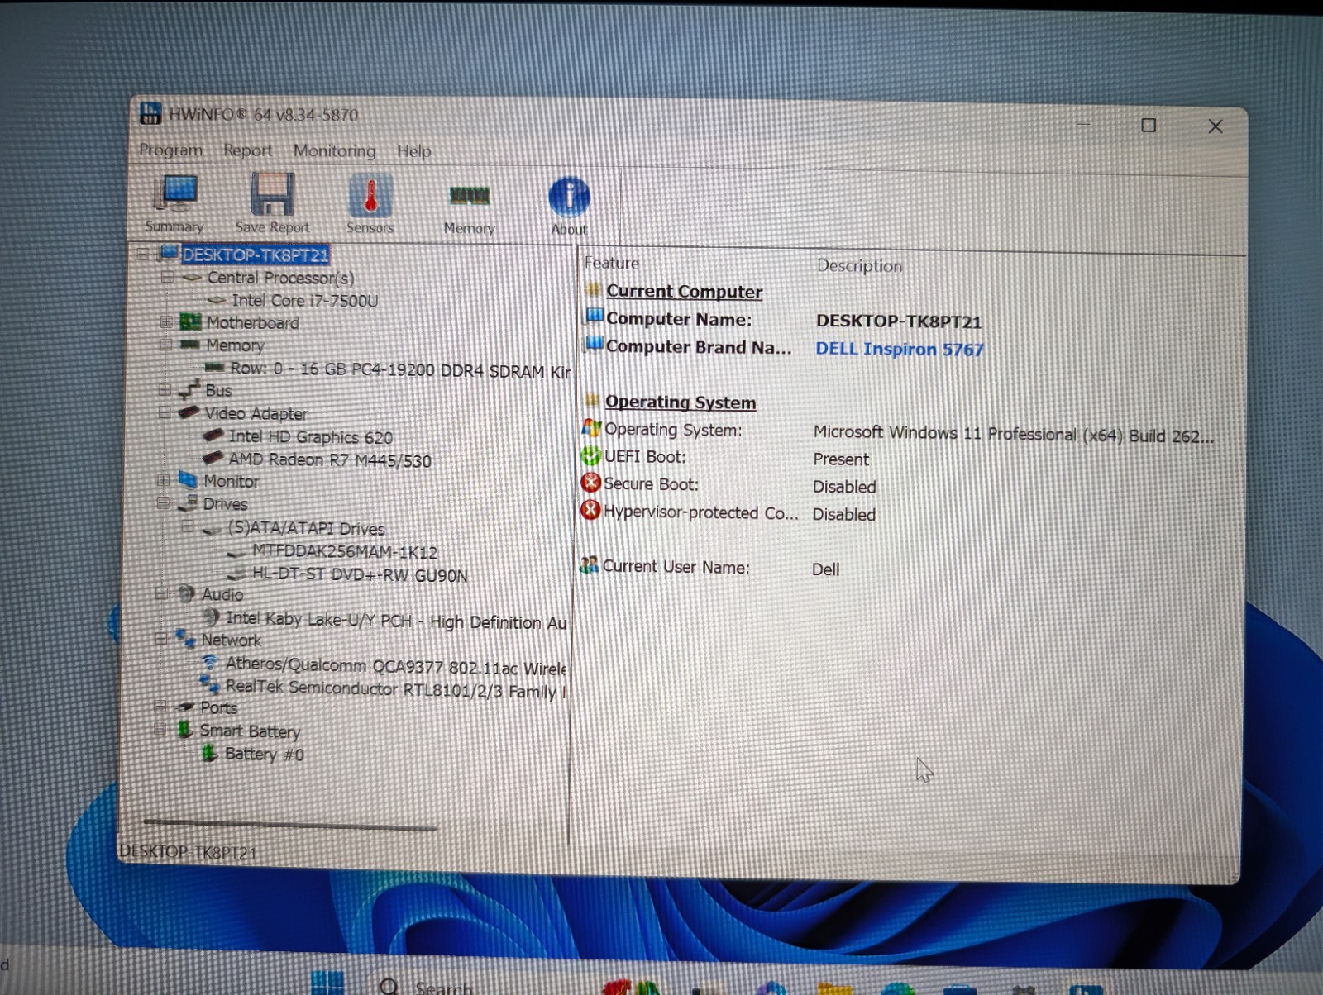Expand the Motherboard tree node
Screen dimensions: 1323x995
point(165,321)
